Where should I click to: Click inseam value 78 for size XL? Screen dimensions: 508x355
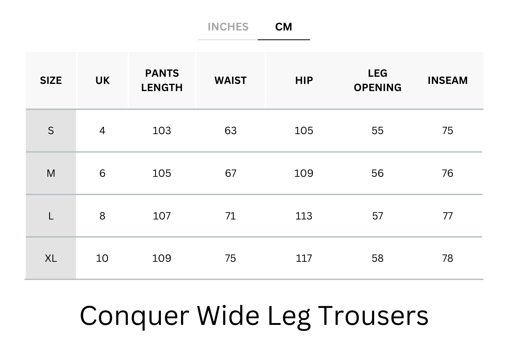(447, 258)
